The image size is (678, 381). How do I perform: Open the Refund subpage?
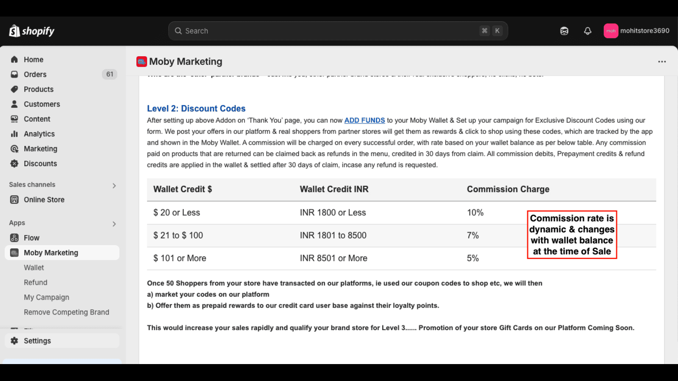[36, 282]
